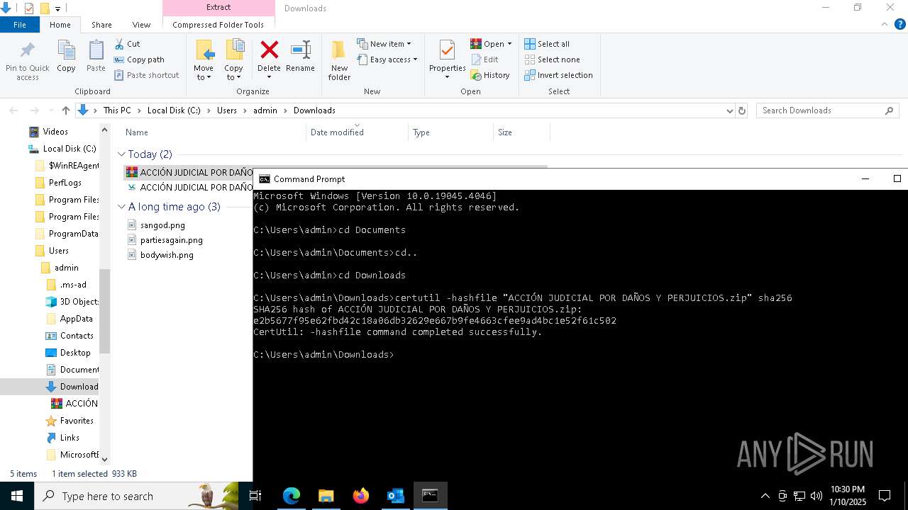The image size is (908, 510).
Task: Open Compressed Folder Tools tab
Action: click(x=218, y=25)
